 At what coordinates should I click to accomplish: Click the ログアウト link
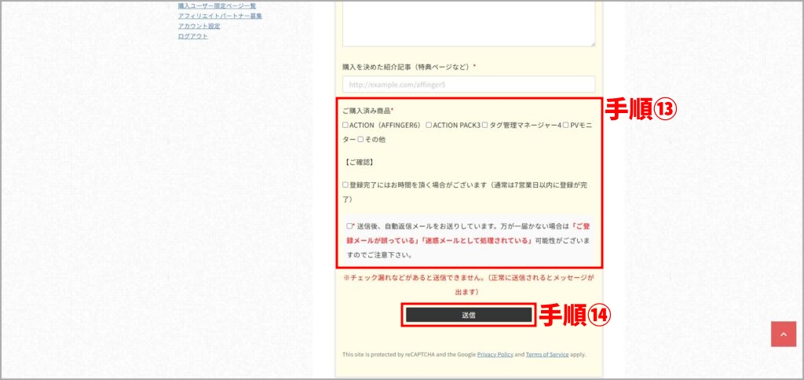[x=192, y=36]
